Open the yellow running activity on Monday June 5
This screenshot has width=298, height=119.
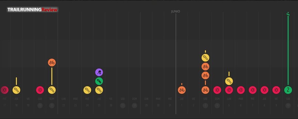coord(229,81)
